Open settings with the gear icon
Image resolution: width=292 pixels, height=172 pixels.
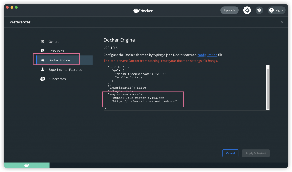[247, 11]
